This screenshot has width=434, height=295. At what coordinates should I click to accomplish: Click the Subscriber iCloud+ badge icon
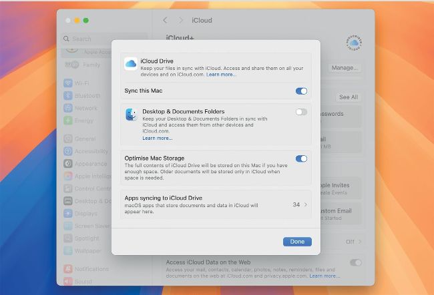[353, 43]
